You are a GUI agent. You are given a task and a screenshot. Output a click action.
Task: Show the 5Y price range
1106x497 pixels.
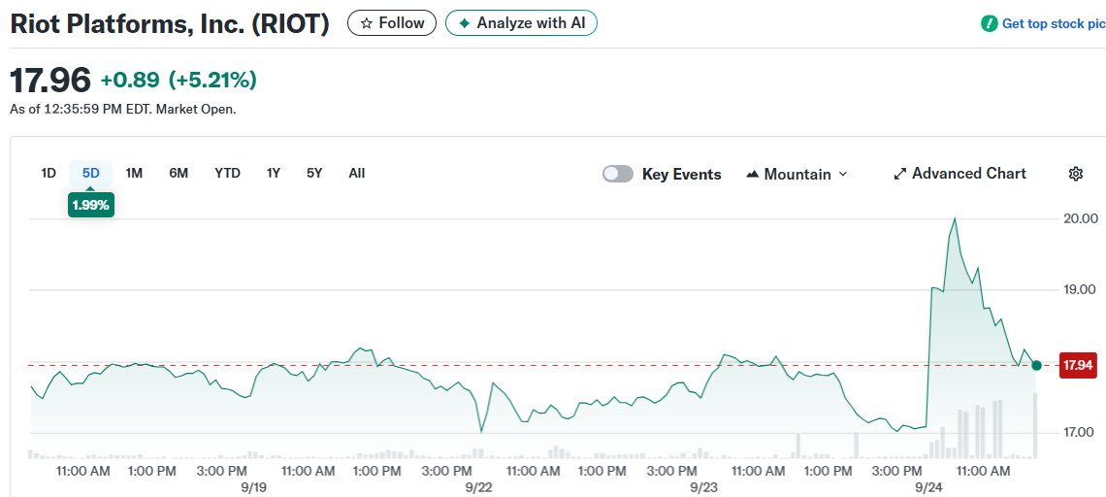tap(314, 173)
